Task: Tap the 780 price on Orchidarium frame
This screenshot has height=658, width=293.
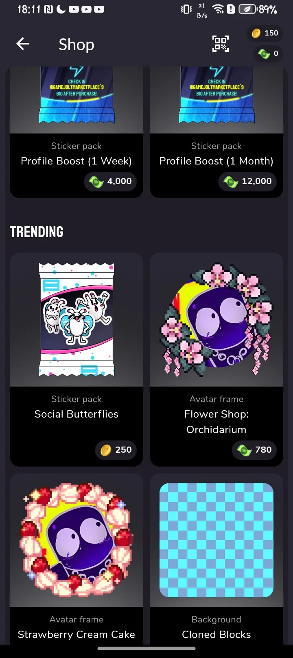Action: point(254,450)
